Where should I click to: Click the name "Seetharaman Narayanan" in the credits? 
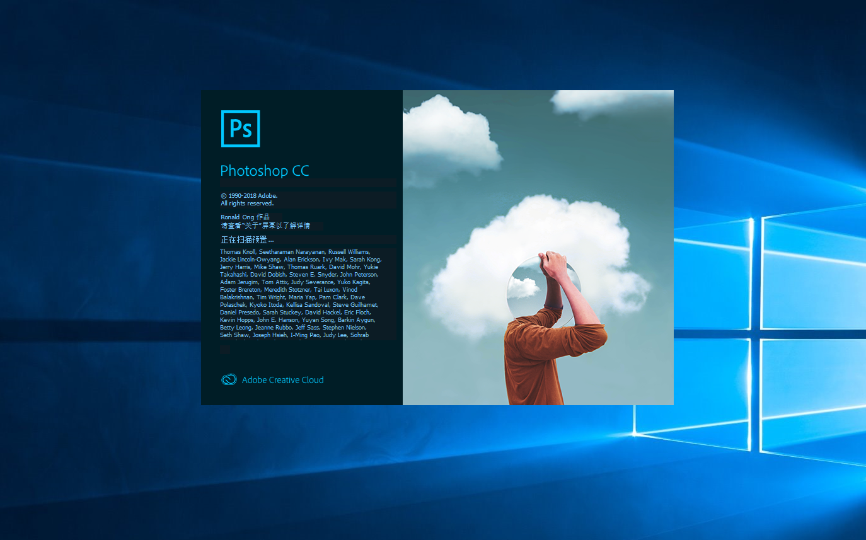292,252
